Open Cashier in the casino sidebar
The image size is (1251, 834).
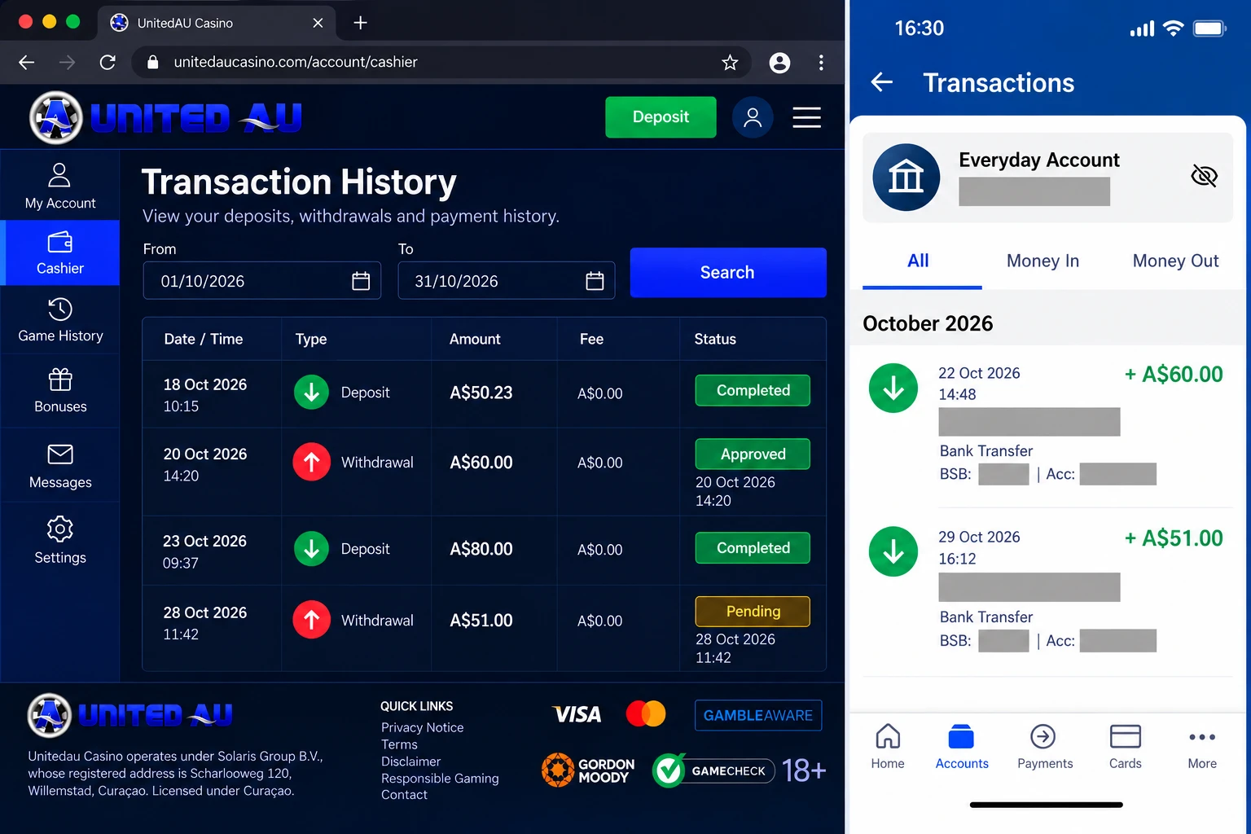point(59,253)
